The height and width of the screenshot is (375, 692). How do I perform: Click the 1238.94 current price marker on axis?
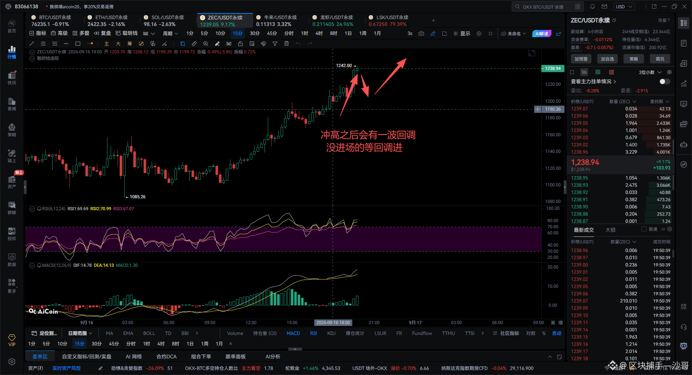tap(553, 69)
